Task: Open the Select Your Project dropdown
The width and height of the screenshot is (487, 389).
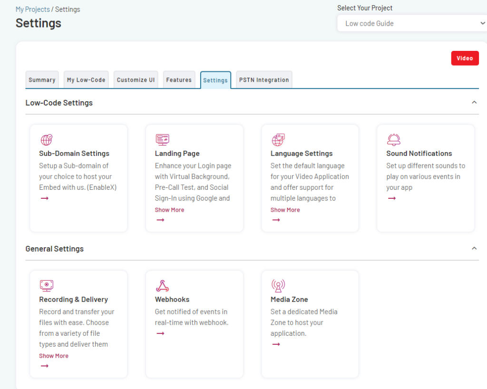Action: [412, 23]
